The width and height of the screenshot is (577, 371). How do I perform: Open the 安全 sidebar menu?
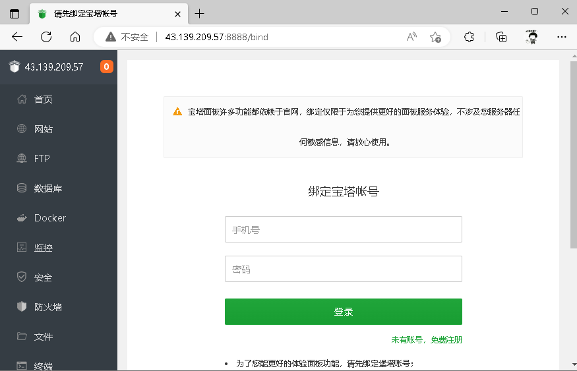59,277
